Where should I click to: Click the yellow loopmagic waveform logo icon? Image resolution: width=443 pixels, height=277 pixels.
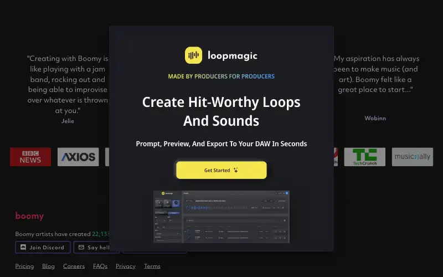[x=193, y=55]
